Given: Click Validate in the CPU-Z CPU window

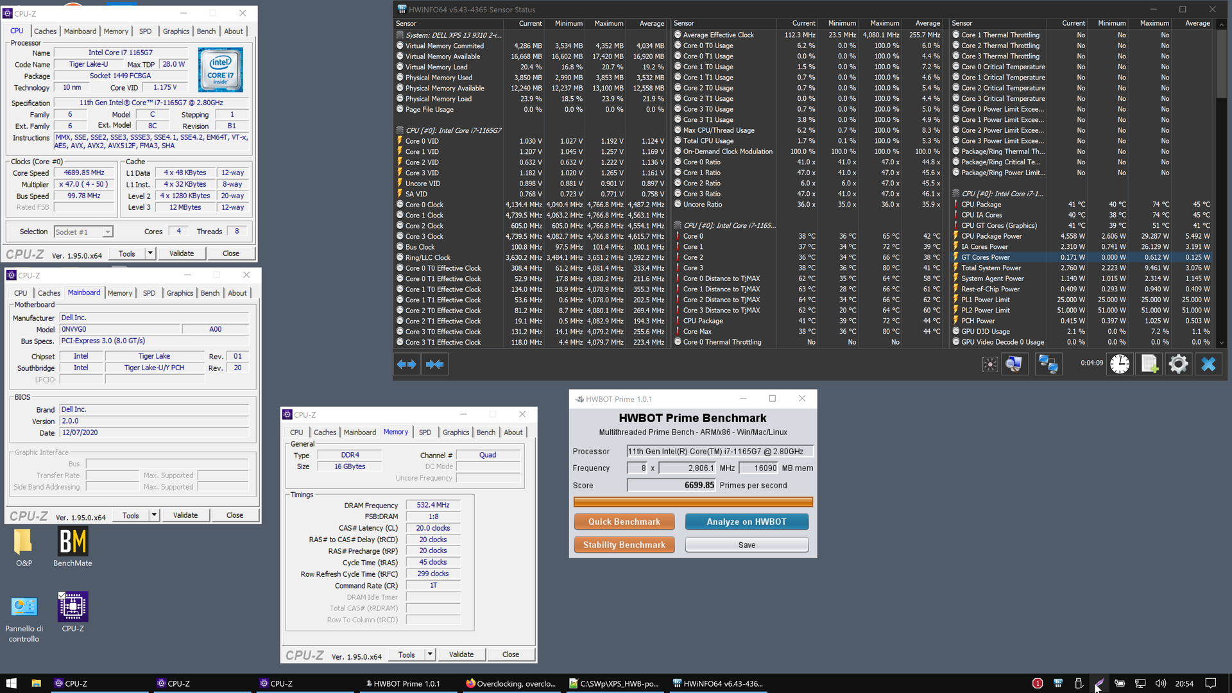Looking at the screenshot, I should (x=182, y=253).
